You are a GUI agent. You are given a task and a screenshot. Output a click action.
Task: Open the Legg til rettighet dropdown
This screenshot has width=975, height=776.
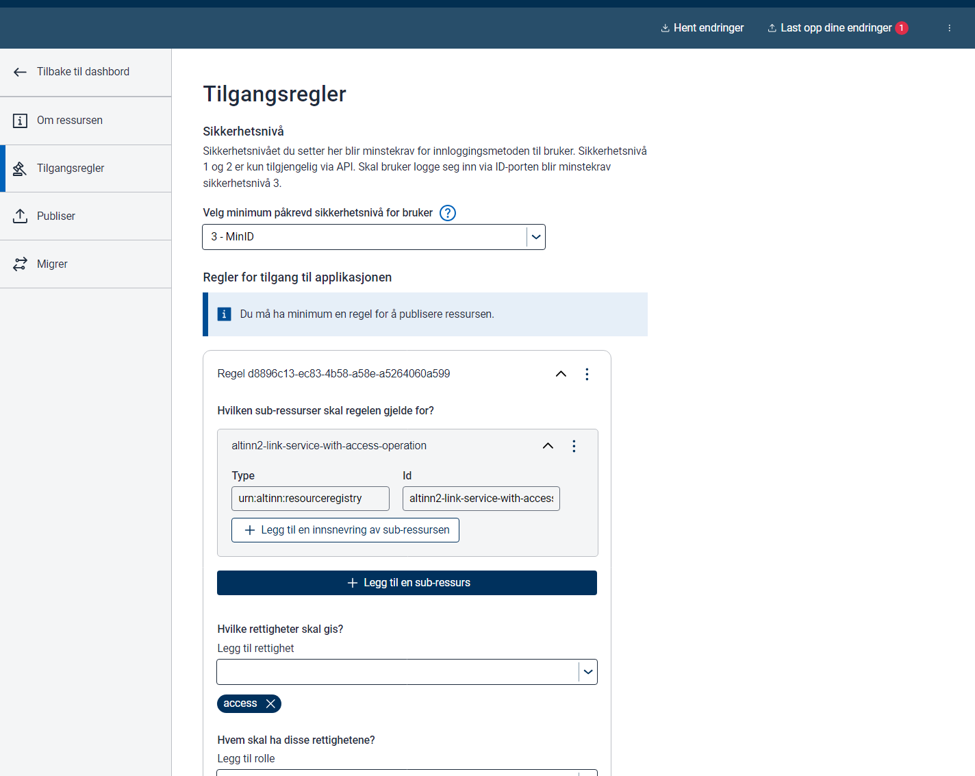(x=587, y=672)
